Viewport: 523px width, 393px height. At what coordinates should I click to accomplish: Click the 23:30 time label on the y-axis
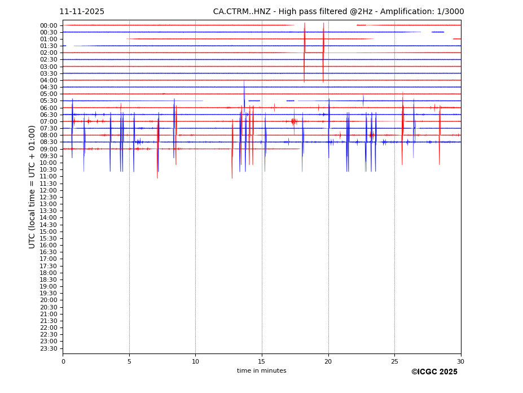[x=49, y=348]
